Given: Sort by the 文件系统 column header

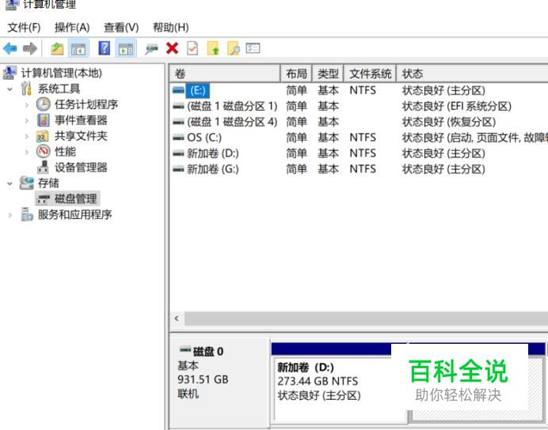Looking at the screenshot, I should tap(370, 74).
